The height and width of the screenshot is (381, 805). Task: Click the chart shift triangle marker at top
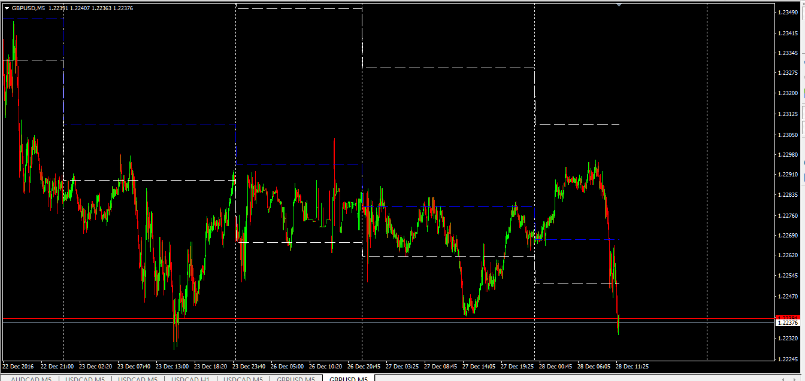619,5
